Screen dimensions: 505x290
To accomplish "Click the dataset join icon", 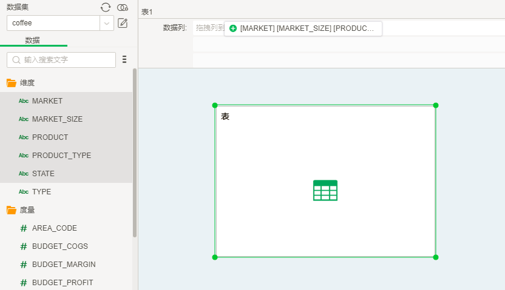I will (x=123, y=7).
